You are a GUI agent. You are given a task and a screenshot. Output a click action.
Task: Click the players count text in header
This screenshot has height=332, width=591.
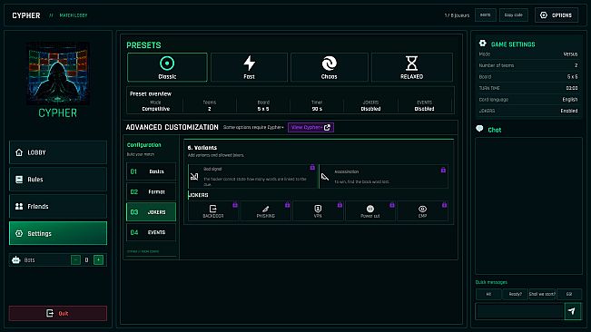pyautogui.click(x=457, y=15)
